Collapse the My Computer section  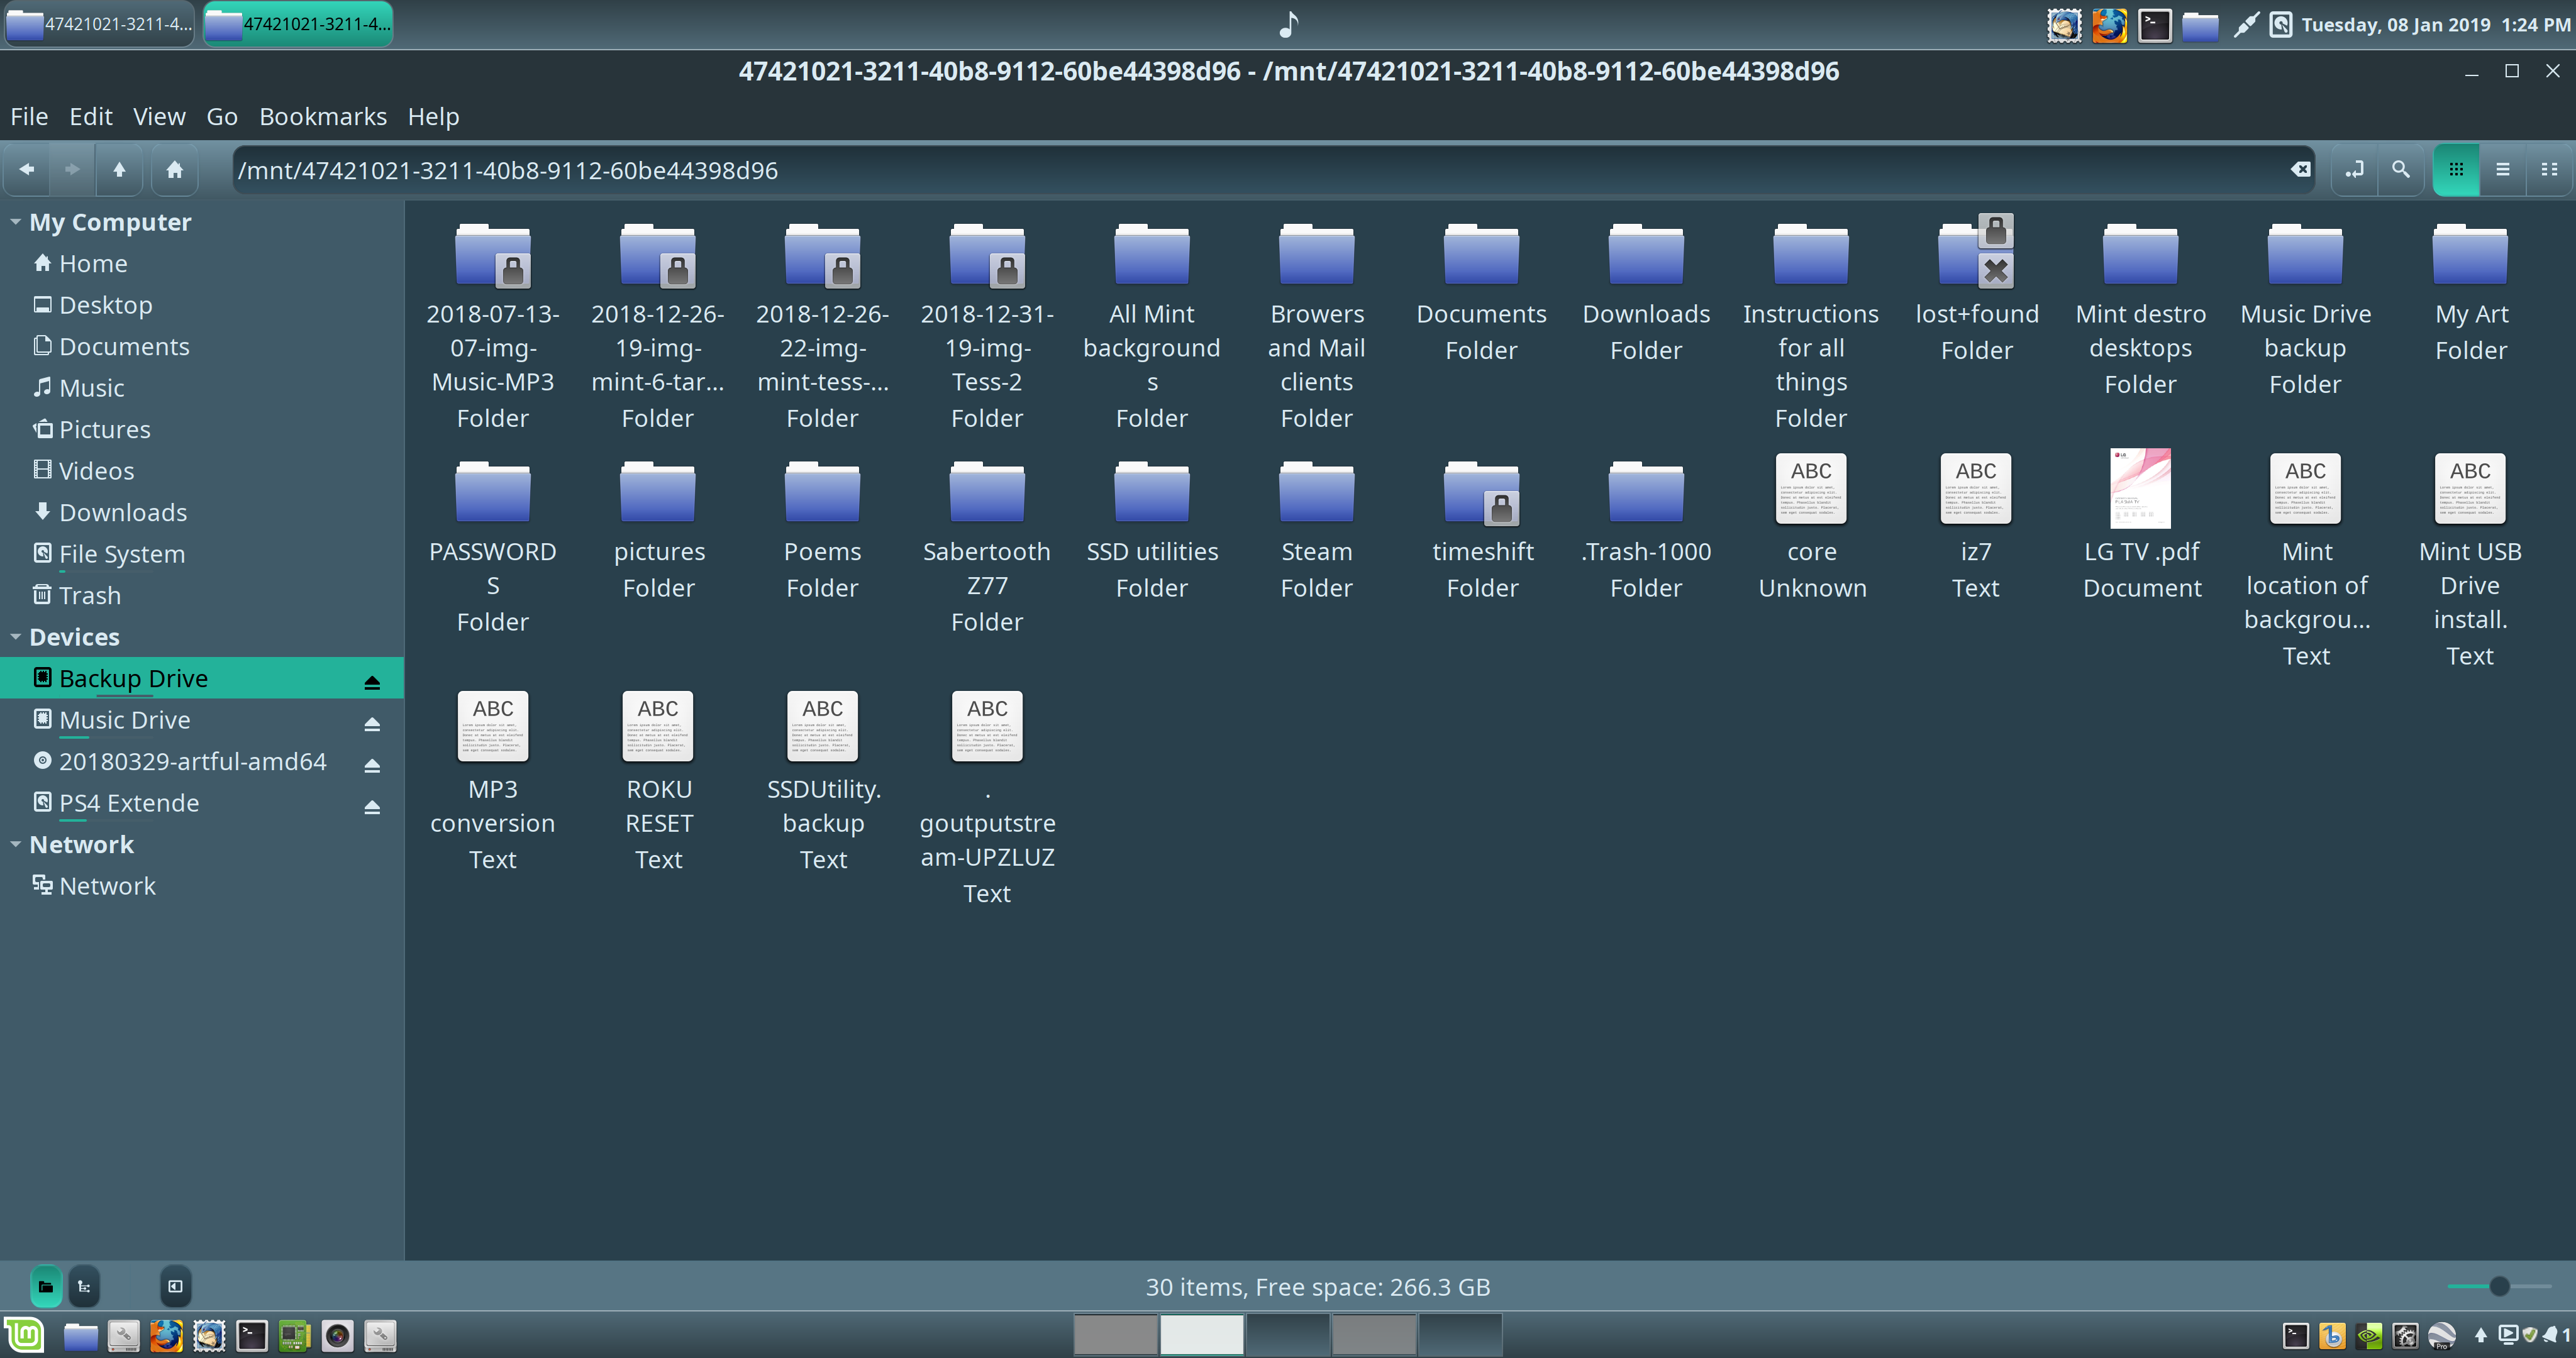15,222
